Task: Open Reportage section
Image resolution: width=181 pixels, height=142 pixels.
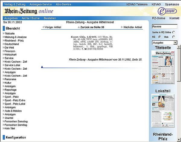Action: tap(11, 90)
